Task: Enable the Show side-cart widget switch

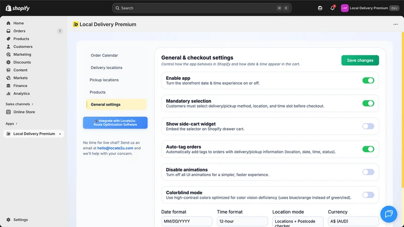Action: [x=368, y=127]
